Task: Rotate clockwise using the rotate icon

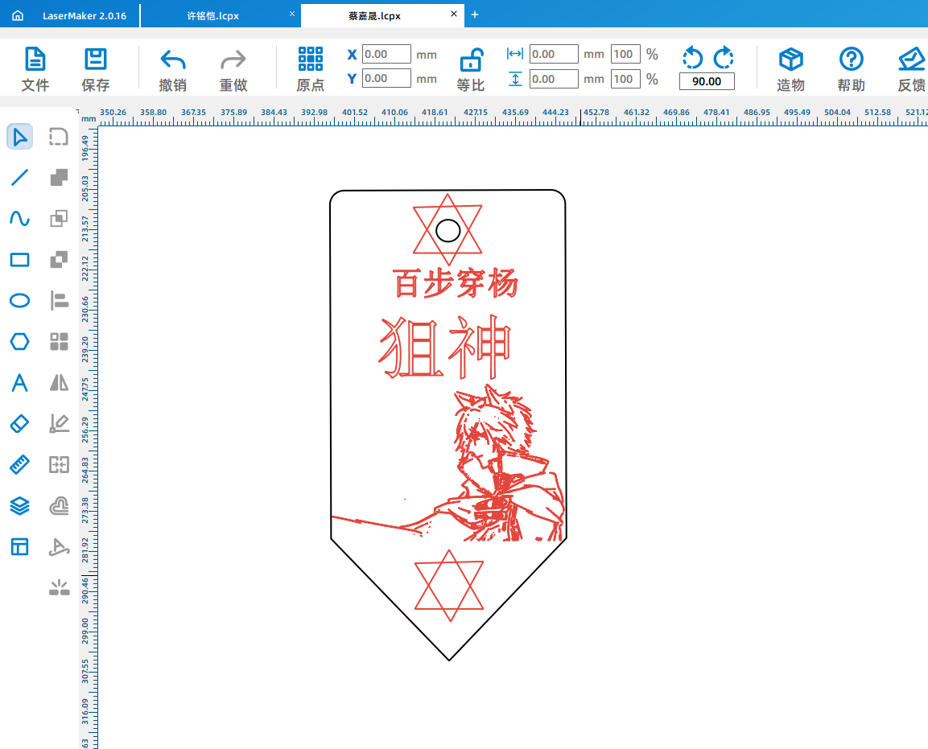Action: pyautogui.click(x=724, y=56)
